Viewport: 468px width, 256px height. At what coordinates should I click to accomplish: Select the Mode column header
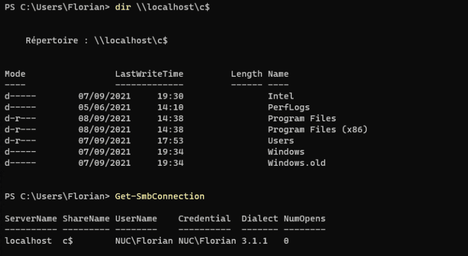[15, 74]
